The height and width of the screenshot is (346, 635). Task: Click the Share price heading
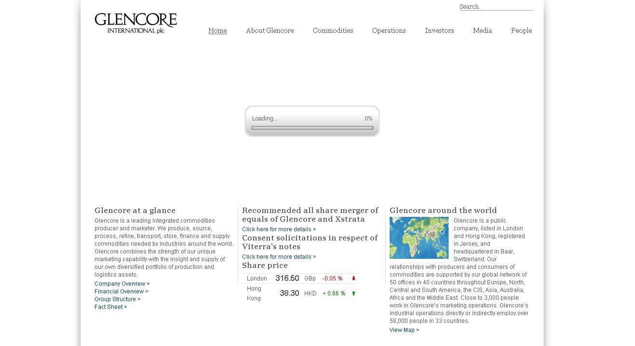(x=265, y=266)
